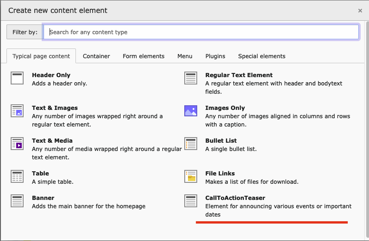Switch to the Container tab
Viewport: 369px width, 241px height.
click(96, 56)
